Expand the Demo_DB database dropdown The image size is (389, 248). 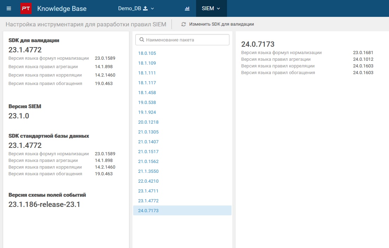(136, 8)
